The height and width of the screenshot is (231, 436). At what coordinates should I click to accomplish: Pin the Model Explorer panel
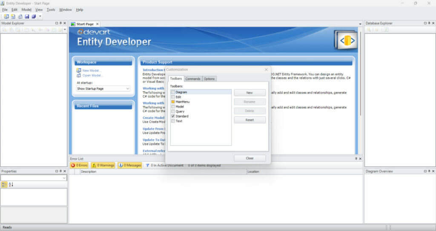pos(60,23)
